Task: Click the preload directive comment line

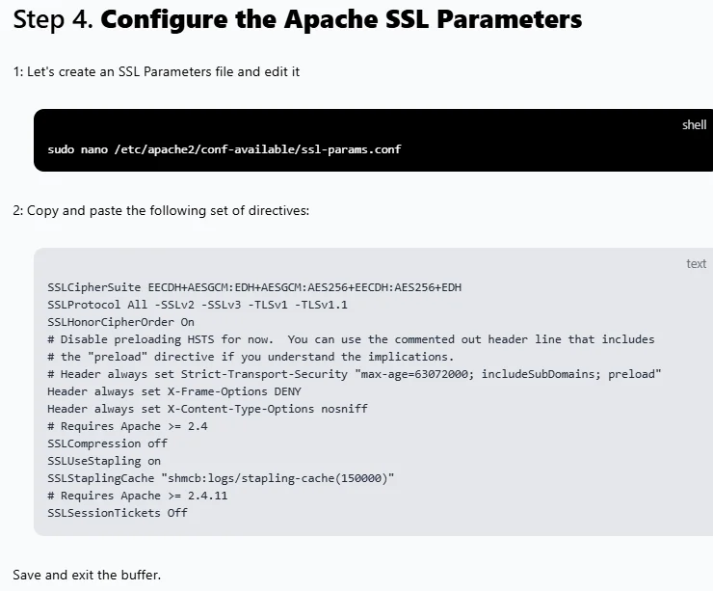Action: click(x=251, y=357)
